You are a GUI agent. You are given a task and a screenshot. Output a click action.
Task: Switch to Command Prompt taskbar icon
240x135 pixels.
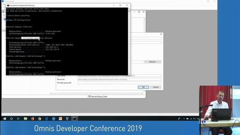(x=74, y=118)
